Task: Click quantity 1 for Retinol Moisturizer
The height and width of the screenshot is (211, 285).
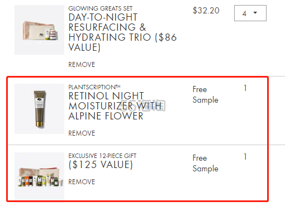Action: 245,88
